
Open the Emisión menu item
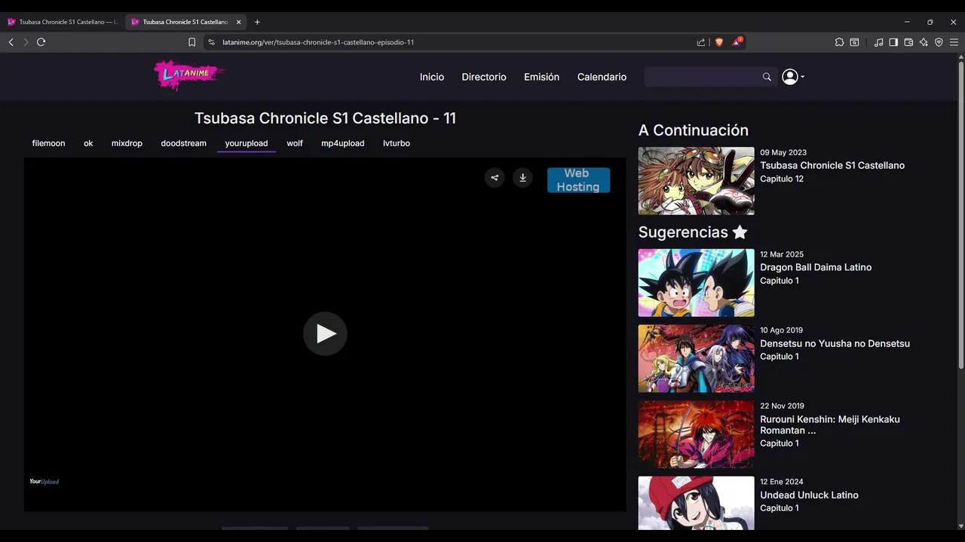pyautogui.click(x=541, y=77)
